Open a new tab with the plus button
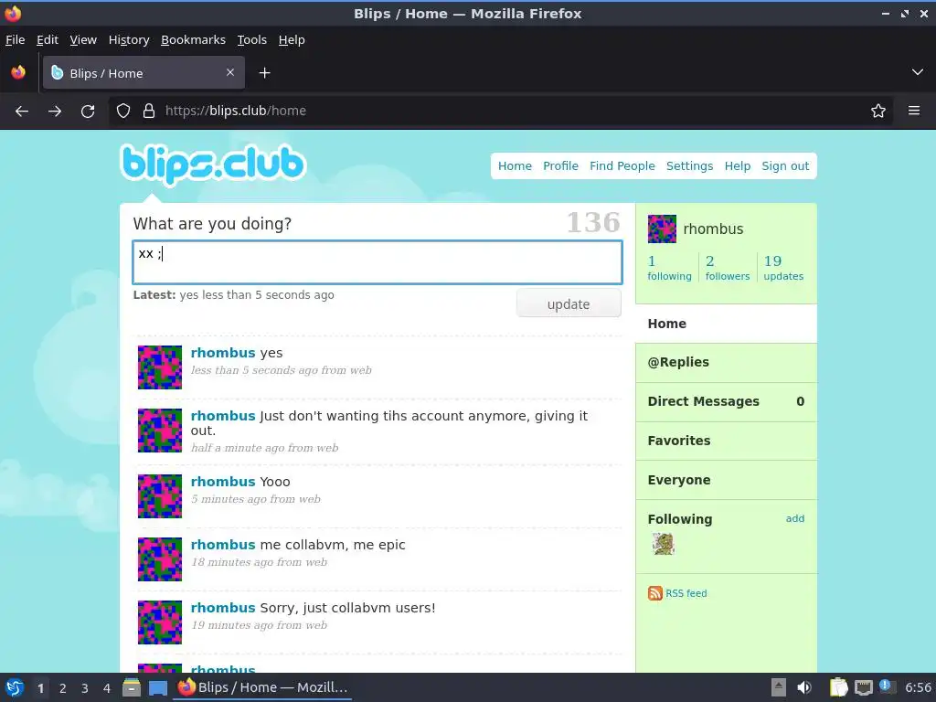Screen dimensions: 936x702 pos(264,73)
